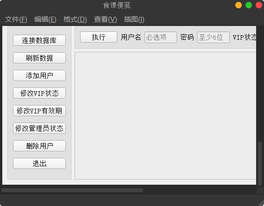Viewport: 264px width, 206px height.
Task: Close the window with red button
Action: 259,5
